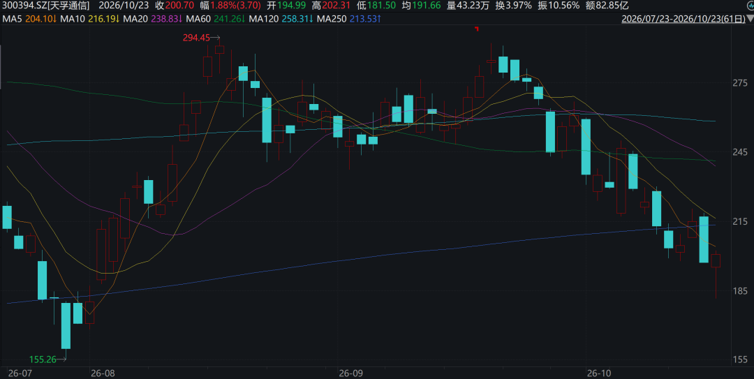
Task: Click the 26-07 date axis label
Action: 20,373
